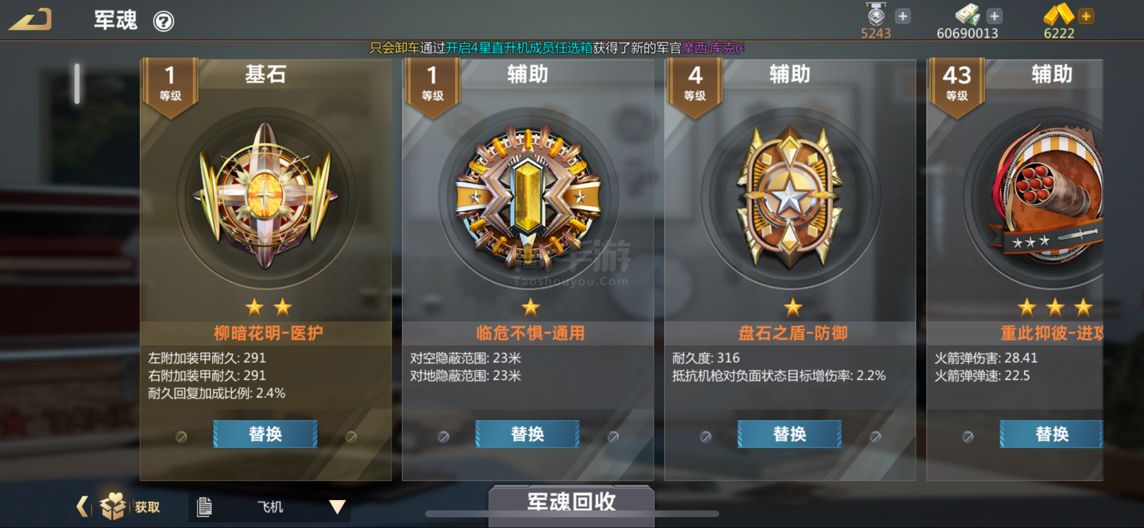Click 替换 under 临危不惧-通用
1144x528 pixels.
[x=527, y=434]
